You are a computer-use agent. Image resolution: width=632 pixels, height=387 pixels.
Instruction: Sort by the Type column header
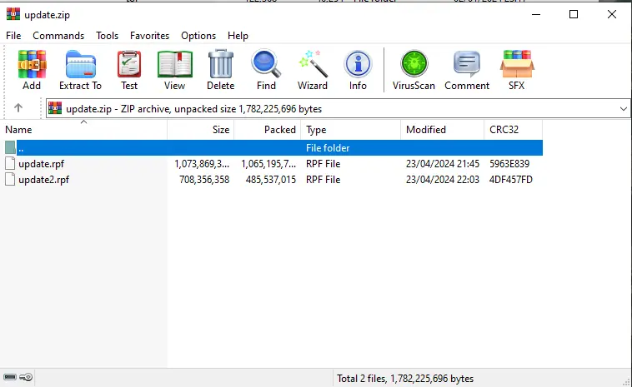(x=351, y=130)
